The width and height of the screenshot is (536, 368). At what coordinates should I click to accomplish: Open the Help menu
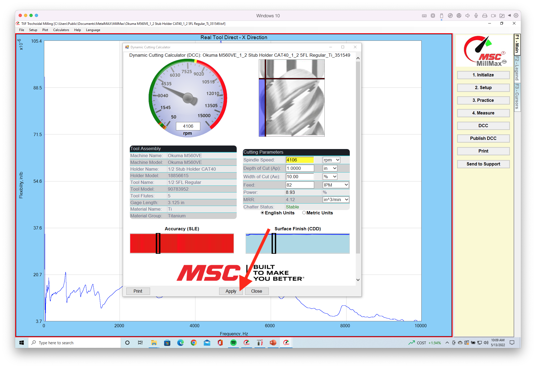pos(77,30)
